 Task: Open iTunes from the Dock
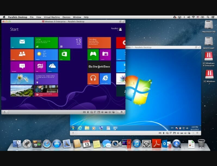137,144
